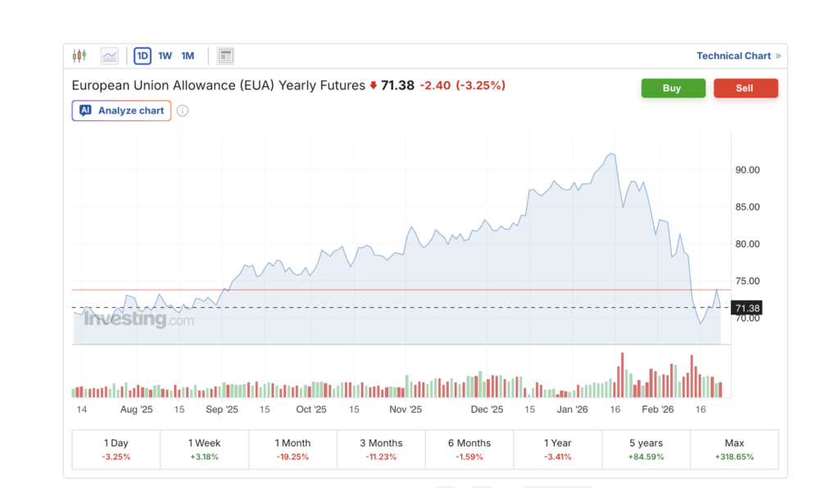Image resolution: width=839 pixels, height=488 pixels.
Task: Click the 71.38 current price label on axis
Action: pyautogui.click(x=747, y=308)
